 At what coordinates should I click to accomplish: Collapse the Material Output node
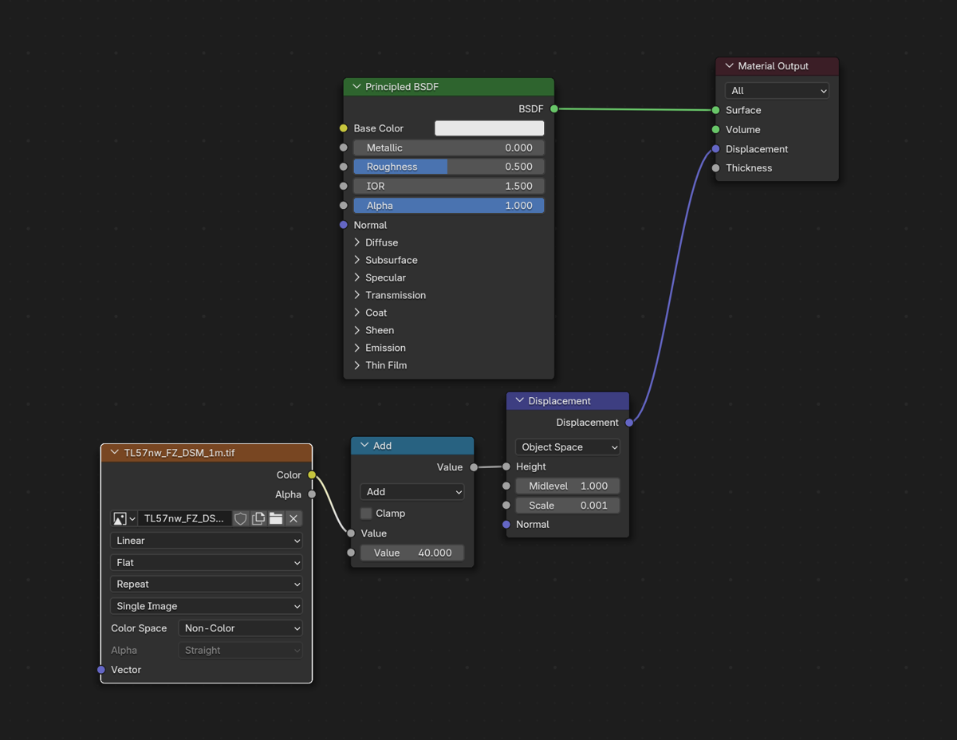[x=729, y=66]
